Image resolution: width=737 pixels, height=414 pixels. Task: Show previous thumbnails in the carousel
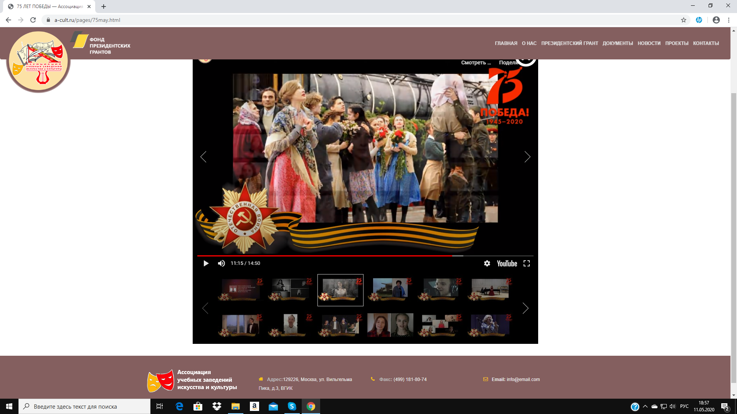(205, 308)
